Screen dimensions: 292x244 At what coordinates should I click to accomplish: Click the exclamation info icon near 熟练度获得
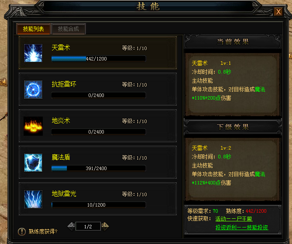click(22, 231)
